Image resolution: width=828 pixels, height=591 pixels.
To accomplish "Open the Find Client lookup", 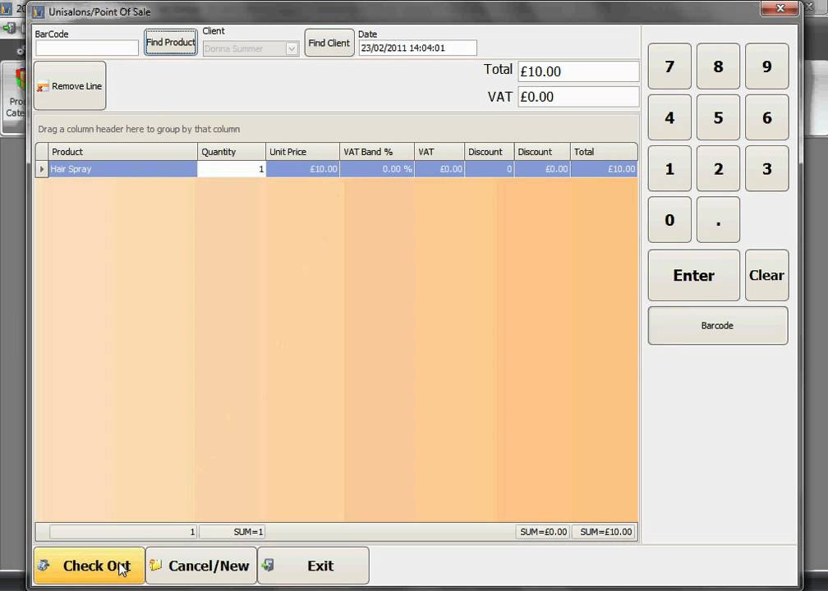I will tap(329, 43).
